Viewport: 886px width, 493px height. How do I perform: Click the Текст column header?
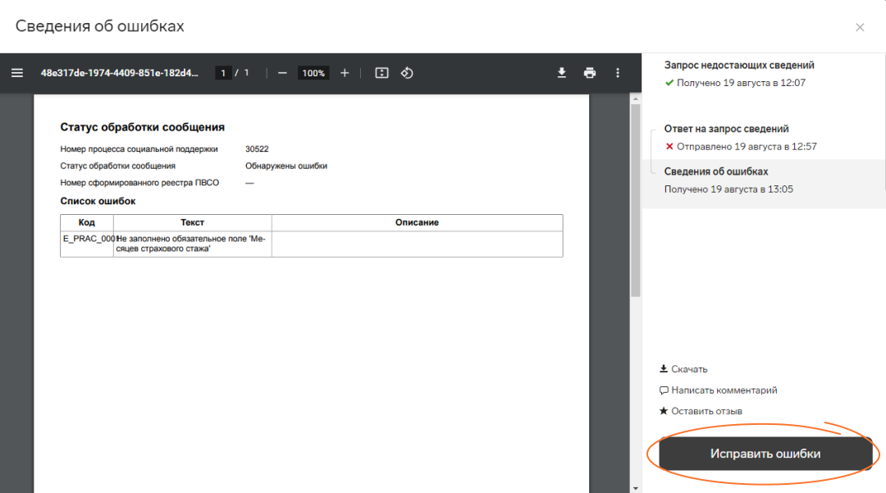coord(192,222)
